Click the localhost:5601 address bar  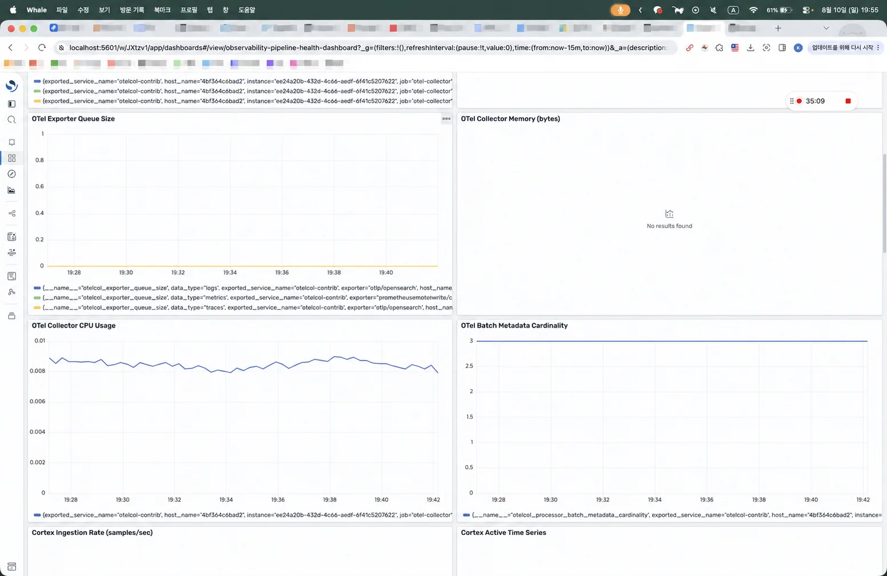click(x=368, y=48)
